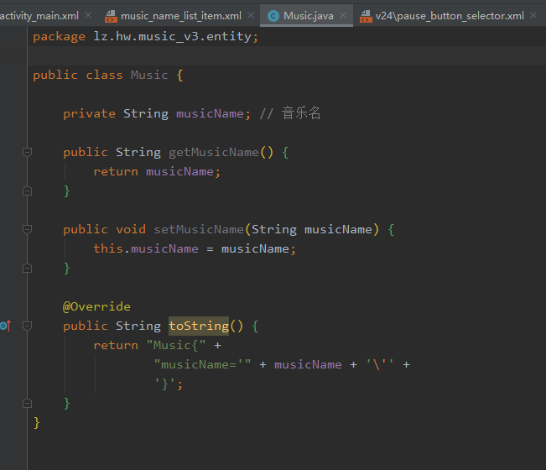Open the music_name_list_item.xml tab
This screenshot has width=546, height=470.
[x=180, y=16]
